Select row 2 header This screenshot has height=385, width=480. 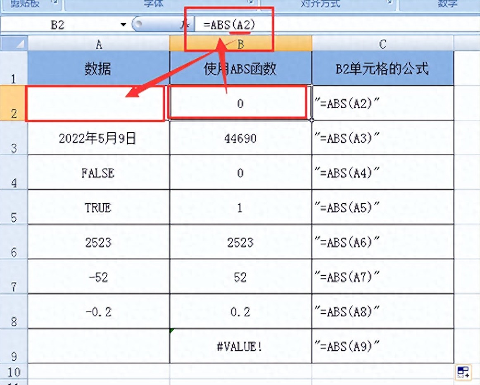click(x=14, y=103)
